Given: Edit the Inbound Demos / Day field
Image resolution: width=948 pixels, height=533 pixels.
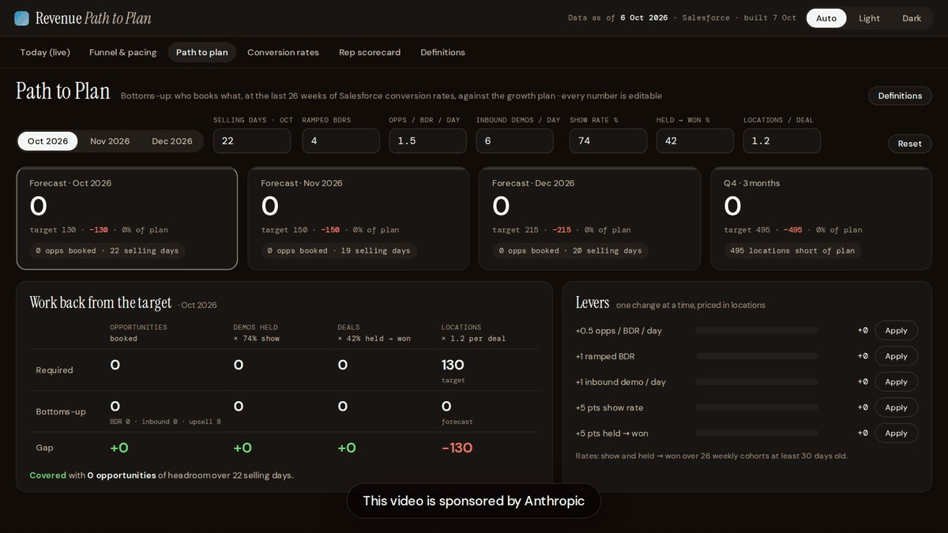Looking at the screenshot, I should [514, 141].
